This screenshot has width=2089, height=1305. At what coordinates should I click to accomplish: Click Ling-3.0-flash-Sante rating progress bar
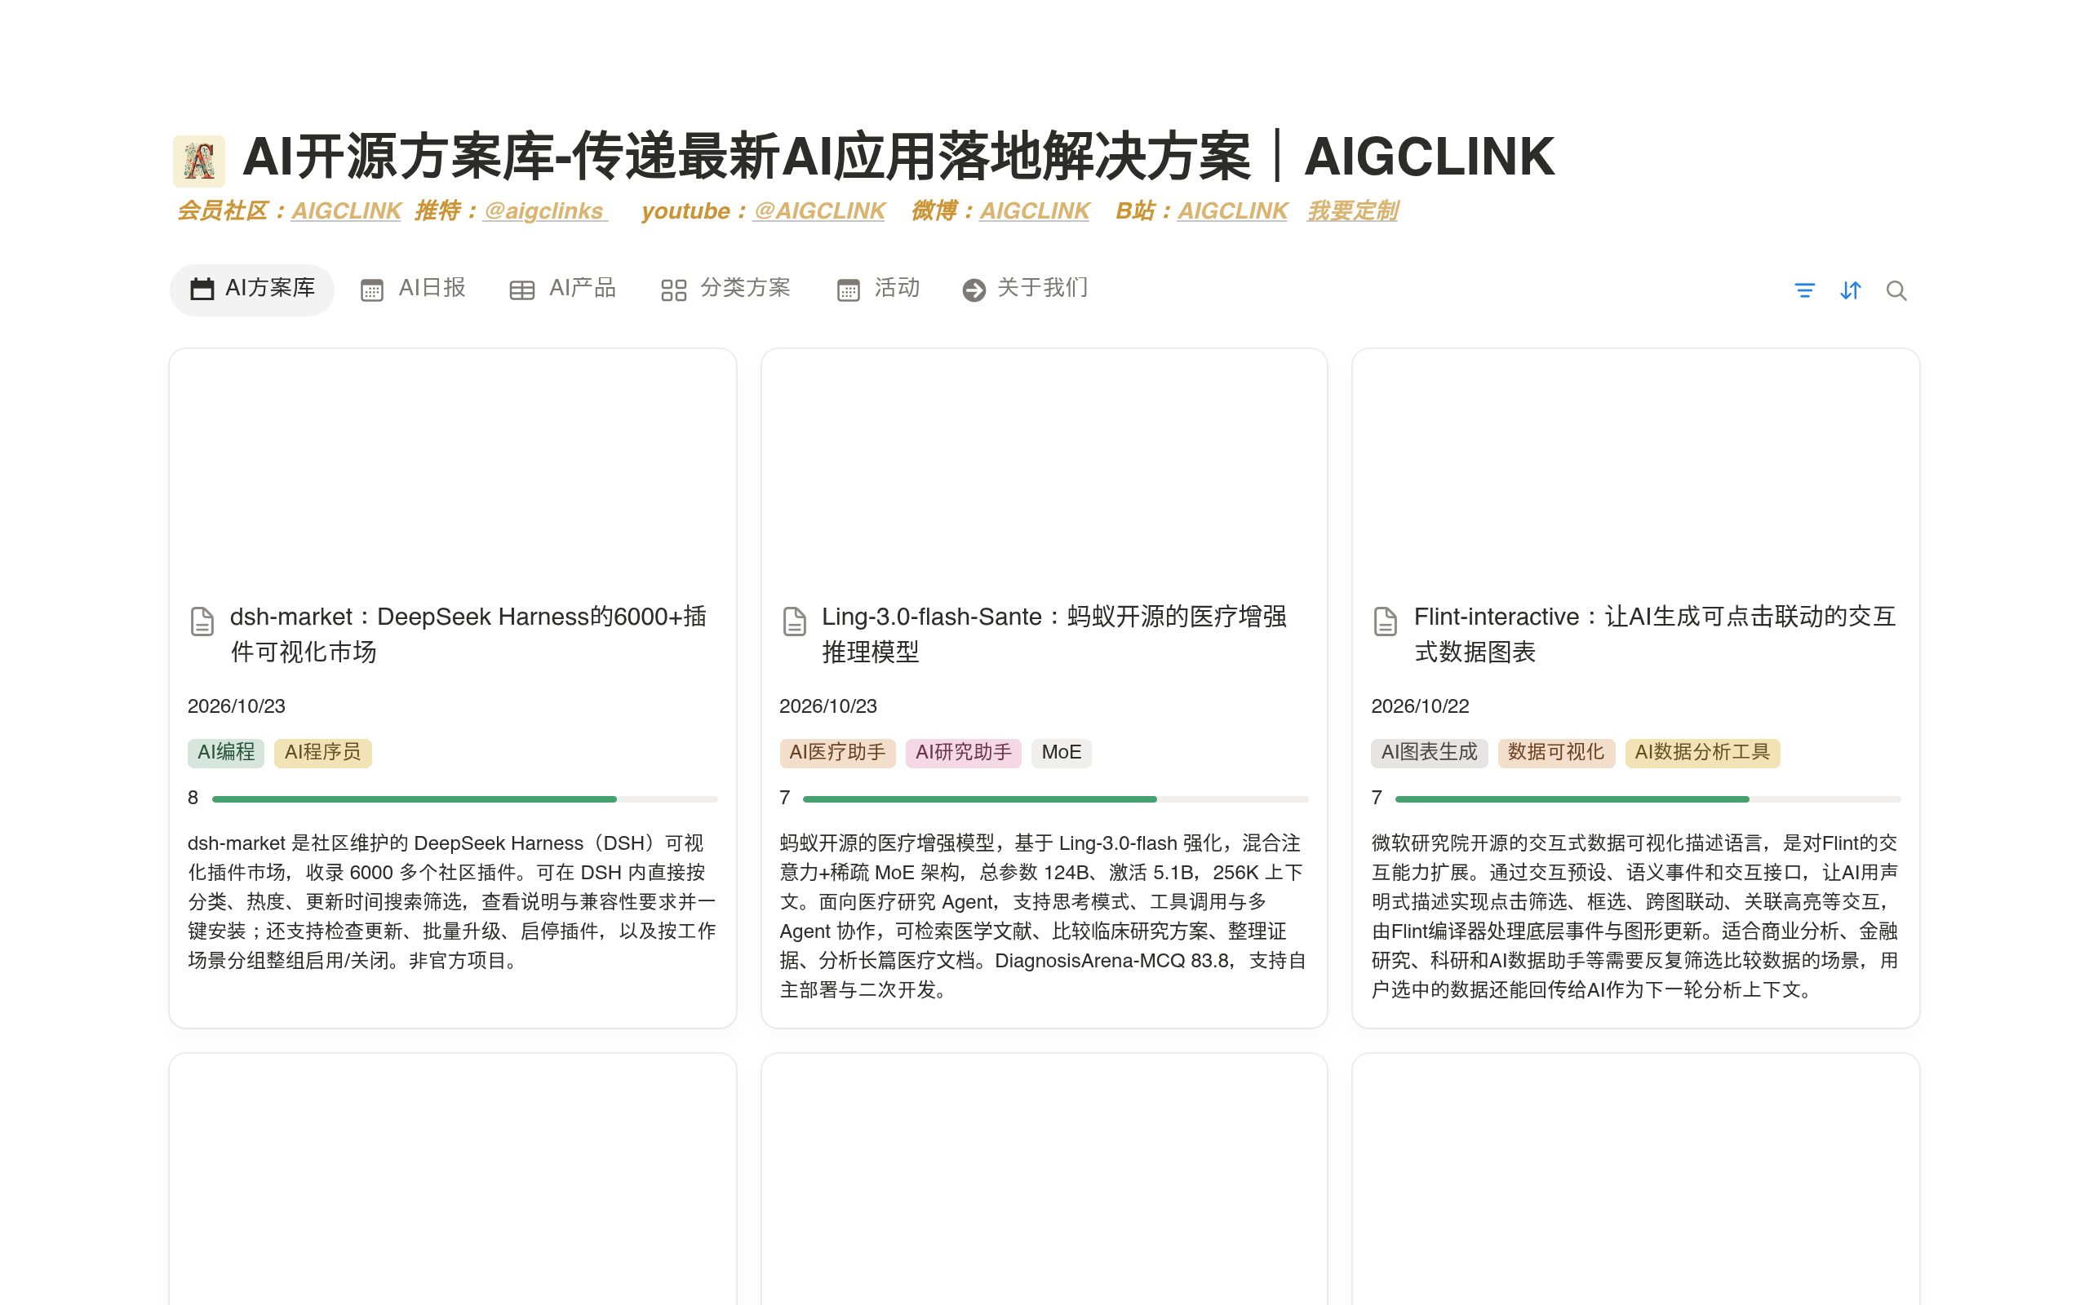(x=1056, y=799)
